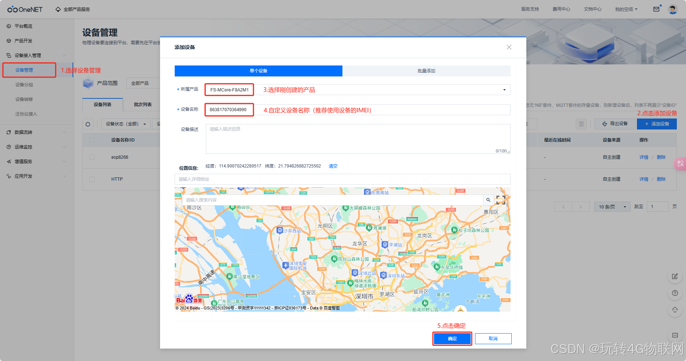Screen dimensions: 686x361
Task: Check the HTTP device row checkbox
Action: [x=92, y=179]
